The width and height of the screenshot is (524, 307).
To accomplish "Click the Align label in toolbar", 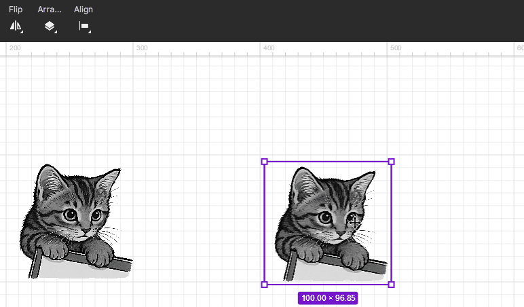I will (x=83, y=10).
